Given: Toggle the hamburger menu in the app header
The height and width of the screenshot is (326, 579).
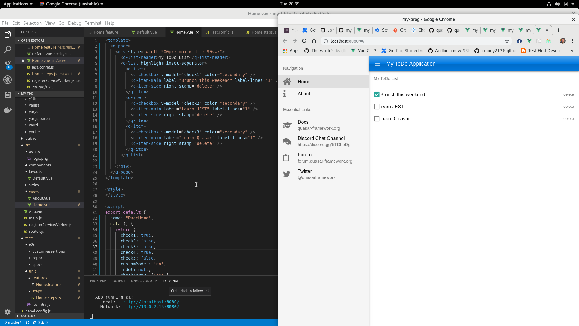Looking at the screenshot, I should (x=377, y=64).
